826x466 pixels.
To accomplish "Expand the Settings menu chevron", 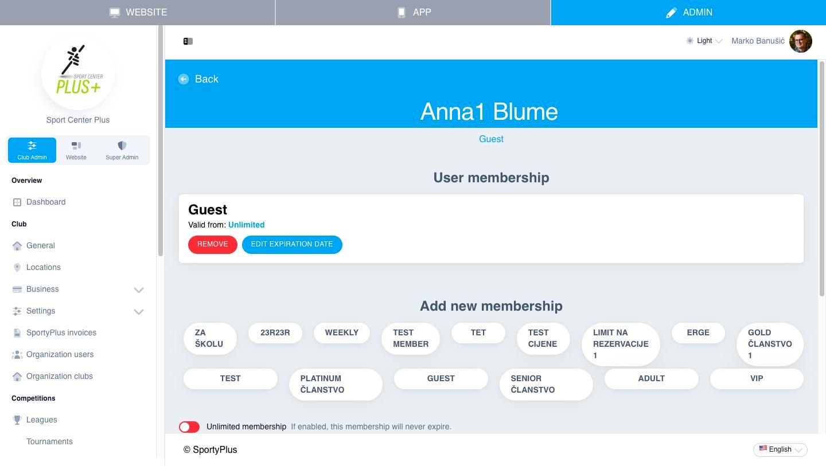I will click(139, 312).
